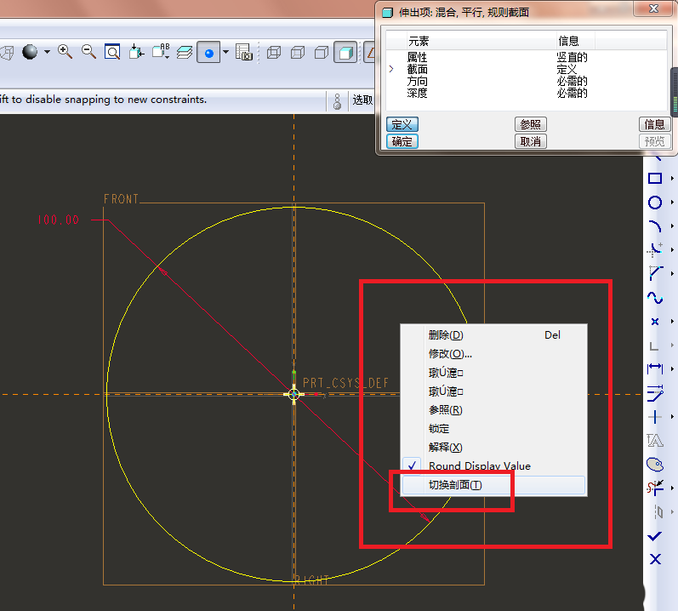Viewport: 678px width, 611px height.
Task: Select the 方向 row in element list
Action: click(417, 81)
